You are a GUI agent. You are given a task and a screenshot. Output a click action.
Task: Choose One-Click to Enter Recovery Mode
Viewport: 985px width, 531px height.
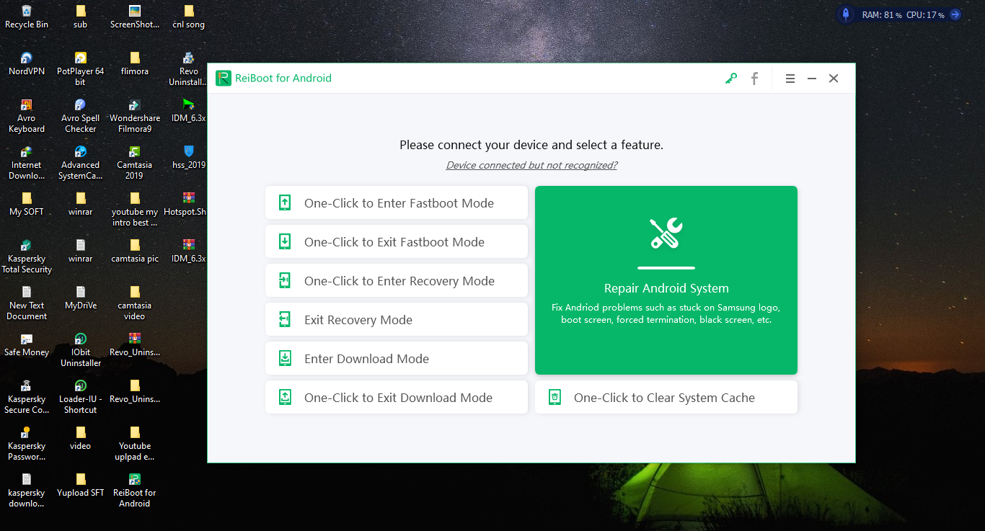coord(397,280)
